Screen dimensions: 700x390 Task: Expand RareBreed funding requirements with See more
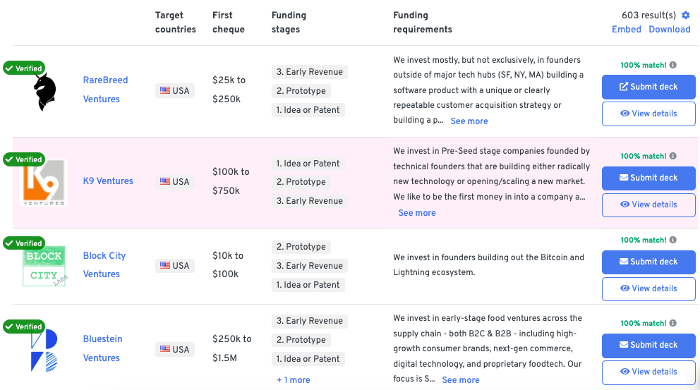click(469, 121)
